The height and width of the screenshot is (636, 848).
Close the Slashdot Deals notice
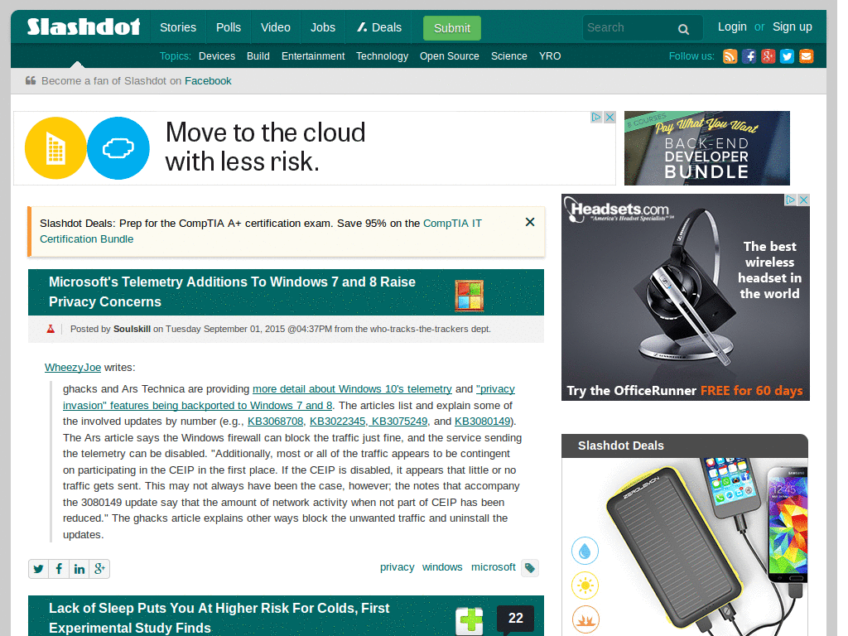[530, 222]
